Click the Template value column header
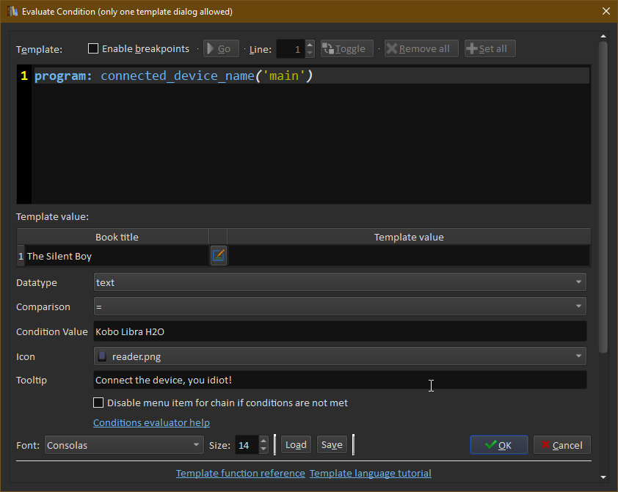 click(409, 237)
